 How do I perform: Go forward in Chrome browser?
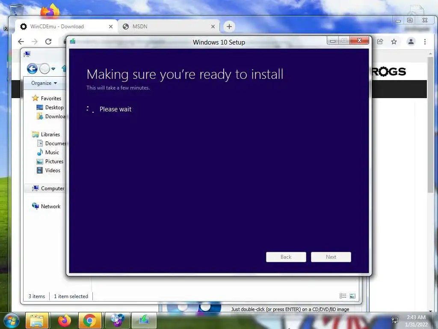(35, 42)
